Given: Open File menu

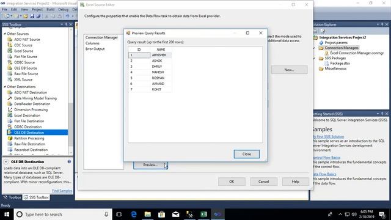Looking at the screenshot, I should tap(4, 9).
